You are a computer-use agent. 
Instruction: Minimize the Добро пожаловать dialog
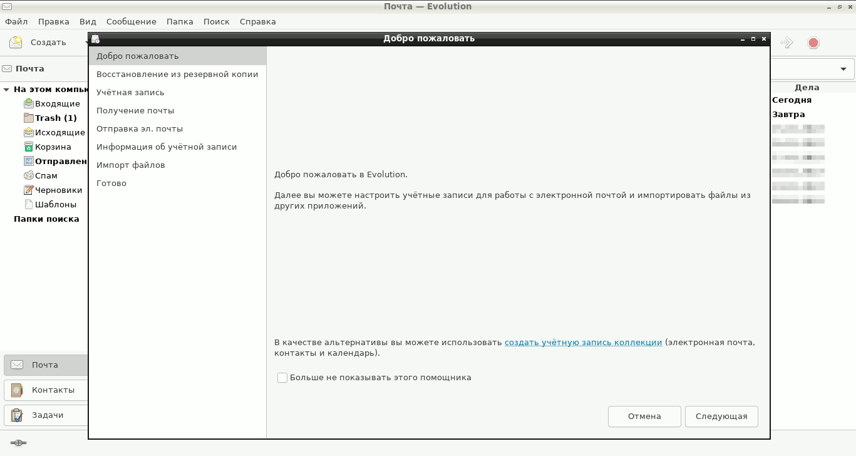743,39
